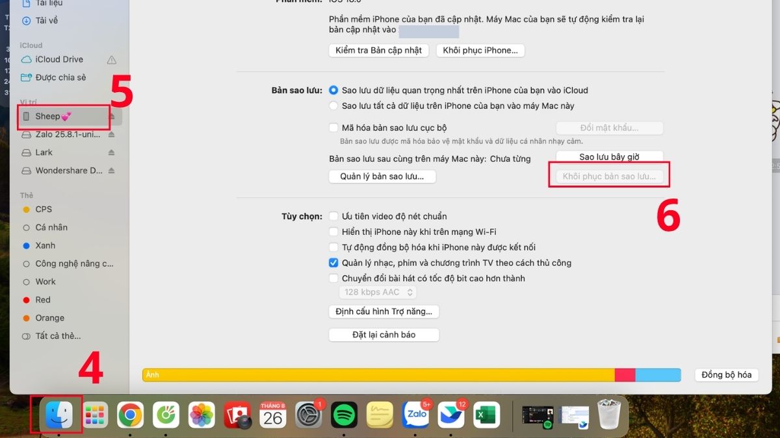
Task: Toggle Chuyển đổi bài hát bit rate checkbox
Action: point(333,278)
